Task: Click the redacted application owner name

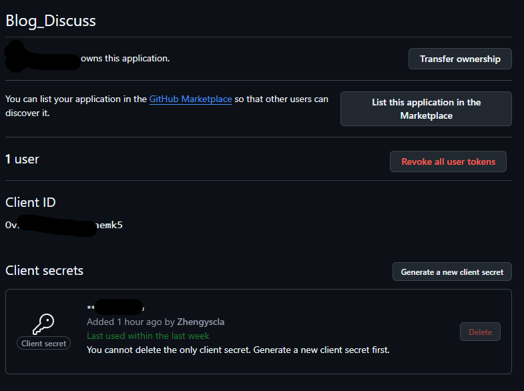Action: click(x=41, y=57)
